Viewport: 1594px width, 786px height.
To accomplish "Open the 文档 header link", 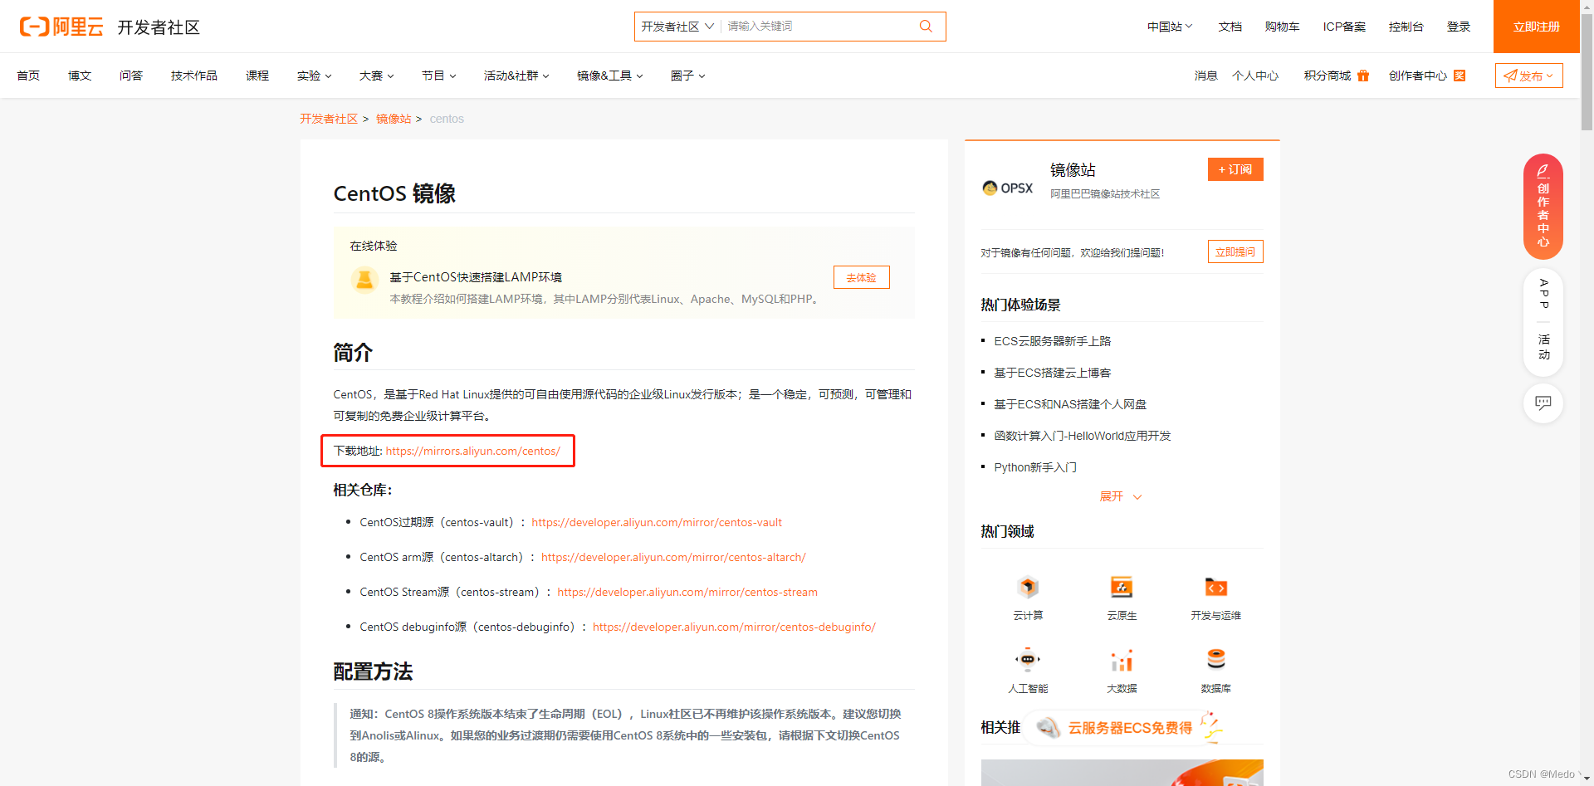I will tap(1230, 27).
